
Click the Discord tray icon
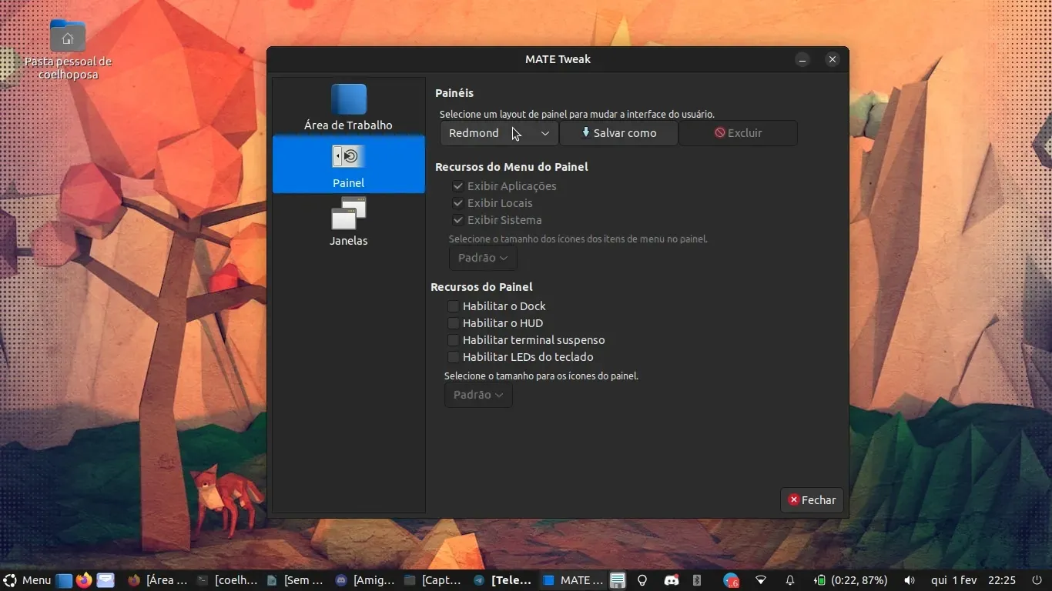[x=672, y=580]
